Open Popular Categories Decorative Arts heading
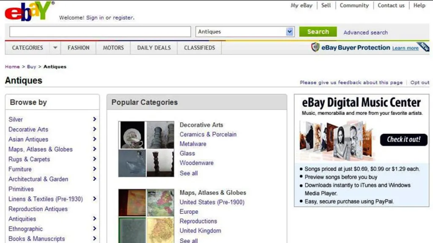The image size is (433, 243). click(201, 125)
